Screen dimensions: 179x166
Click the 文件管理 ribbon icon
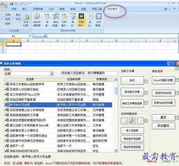point(99,20)
